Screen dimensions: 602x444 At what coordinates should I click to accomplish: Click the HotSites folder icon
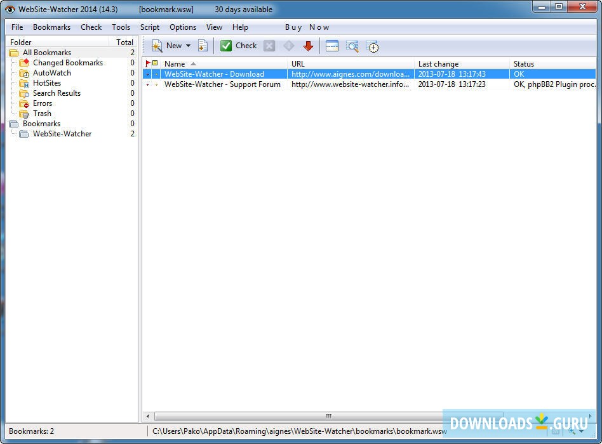pos(24,83)
